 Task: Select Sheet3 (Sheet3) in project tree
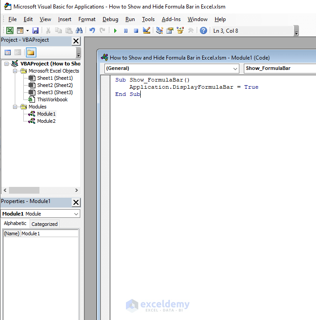(x=55, y=92)
